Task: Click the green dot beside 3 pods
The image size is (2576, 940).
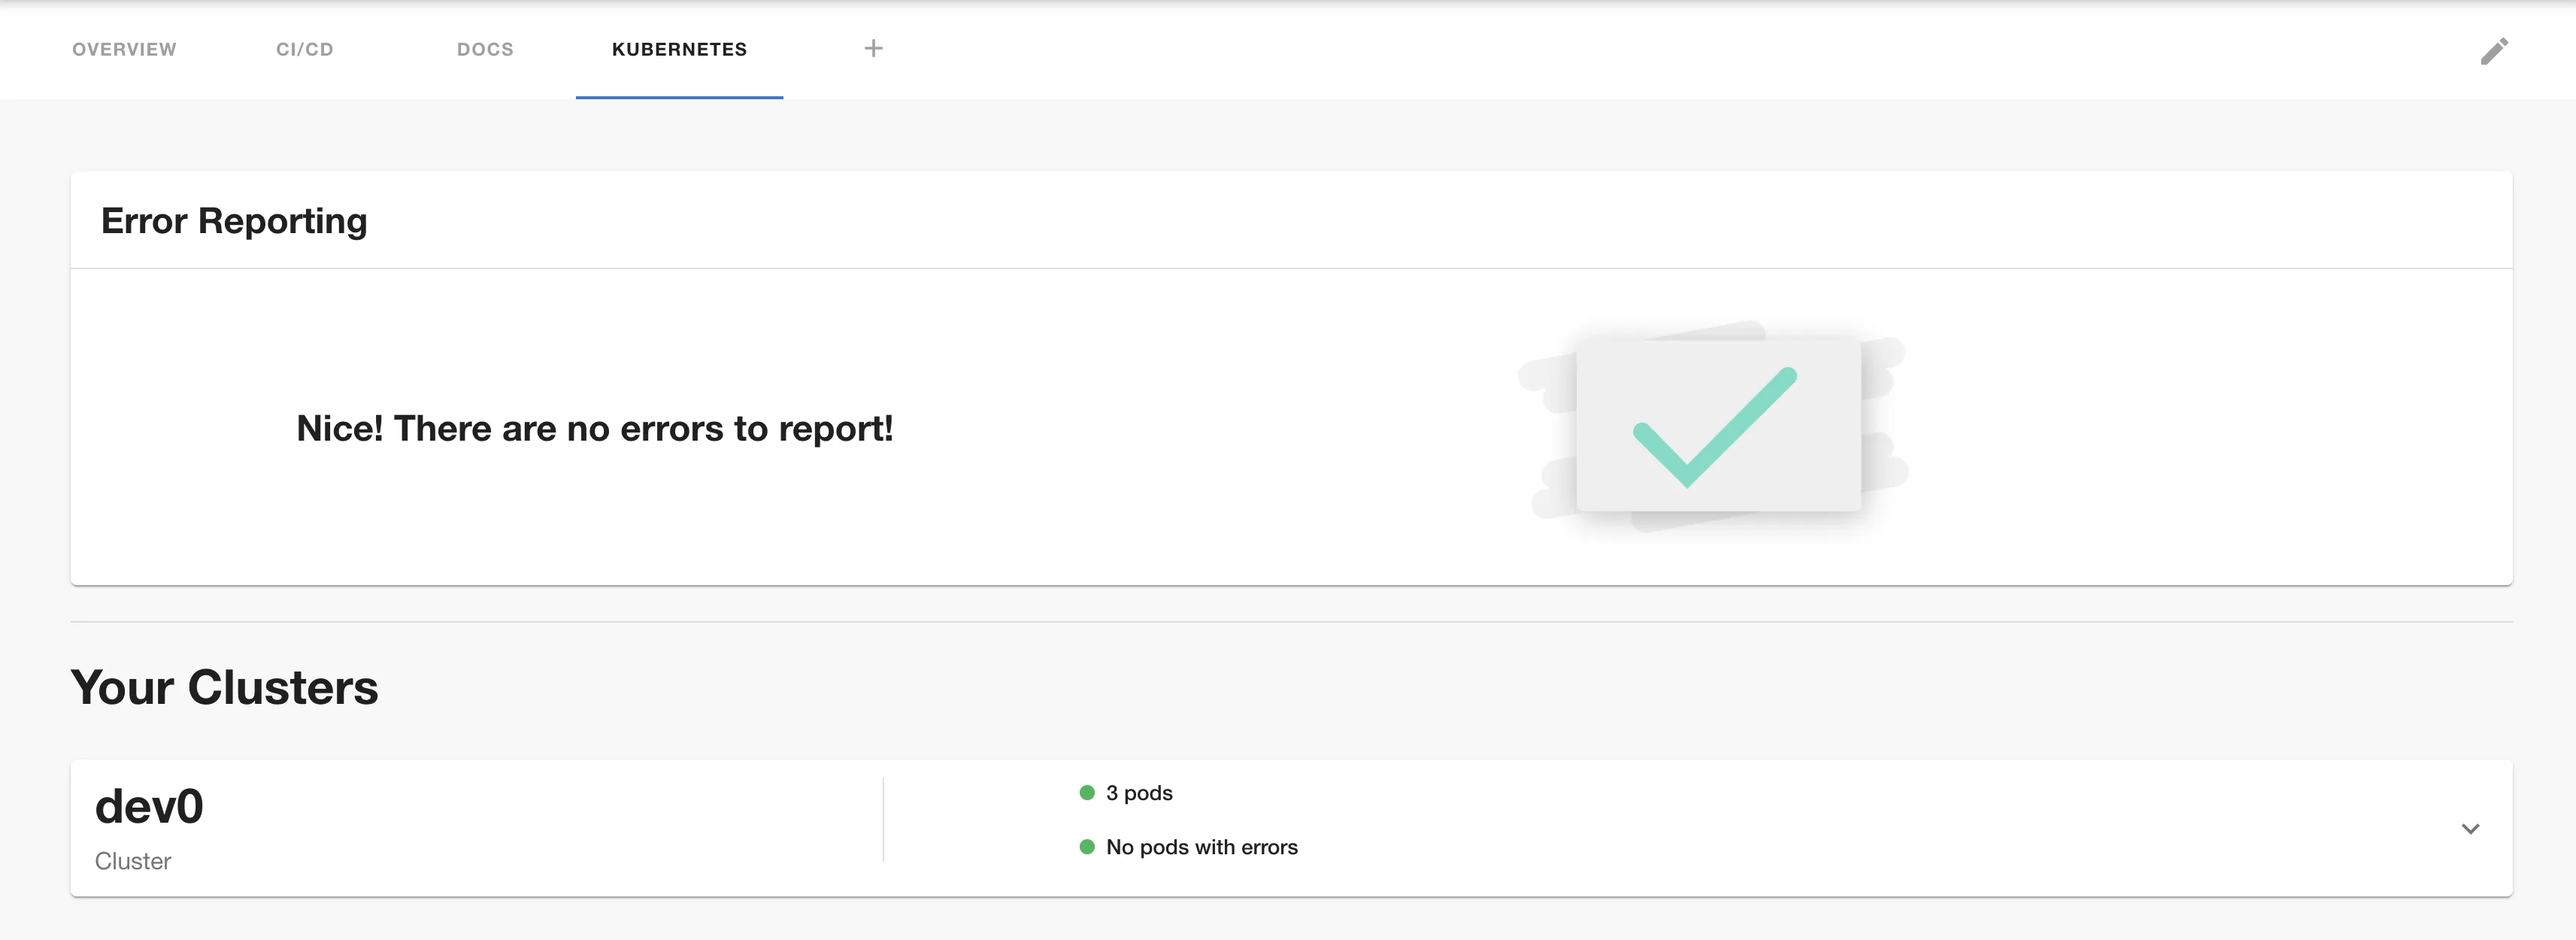Action: coord(1087,793)
